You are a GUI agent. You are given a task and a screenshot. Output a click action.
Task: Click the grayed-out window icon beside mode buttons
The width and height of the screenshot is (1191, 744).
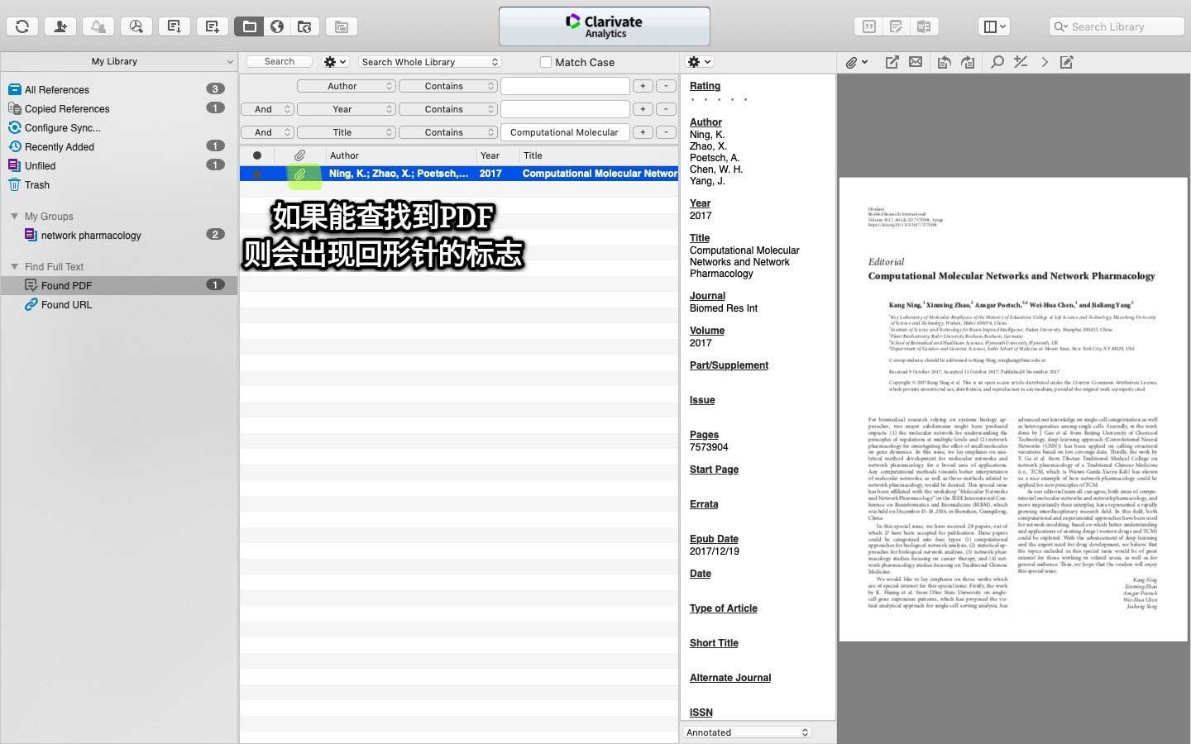[x=342, y=26]
